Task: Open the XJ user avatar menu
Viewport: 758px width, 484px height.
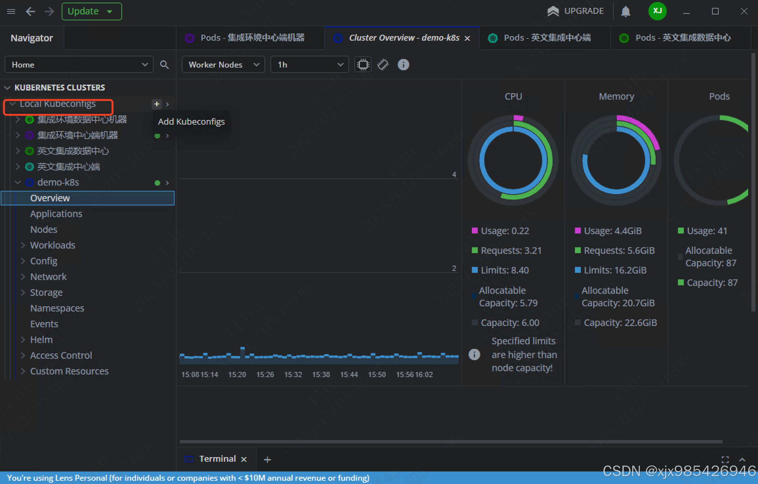Action: (x=657, y=11)
